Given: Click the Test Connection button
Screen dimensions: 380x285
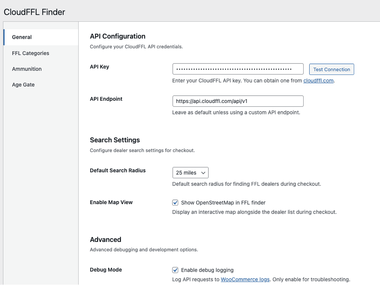Looking at the screenshot, I should click(331, 69).
